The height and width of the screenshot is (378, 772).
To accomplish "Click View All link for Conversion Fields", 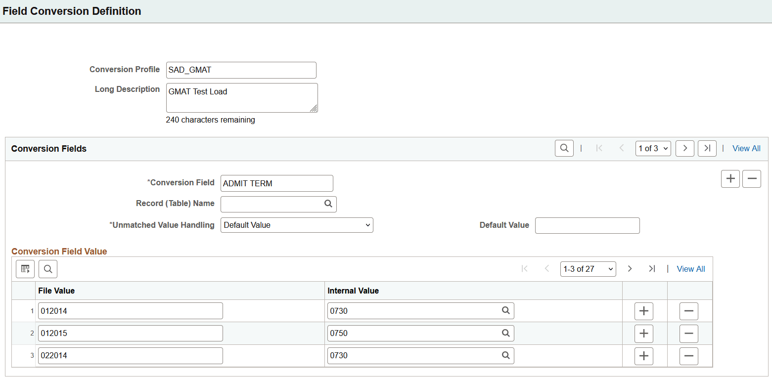I will pos(746,148).
